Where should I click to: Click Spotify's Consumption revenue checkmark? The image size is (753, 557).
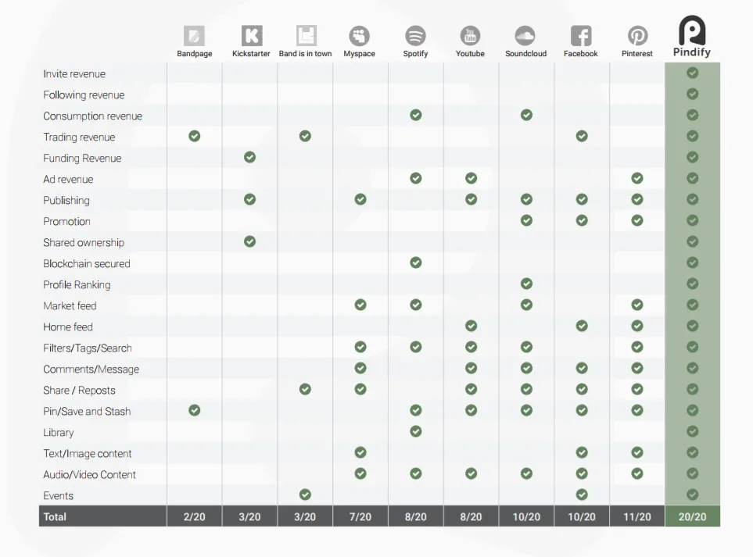(x=416, y=115)
